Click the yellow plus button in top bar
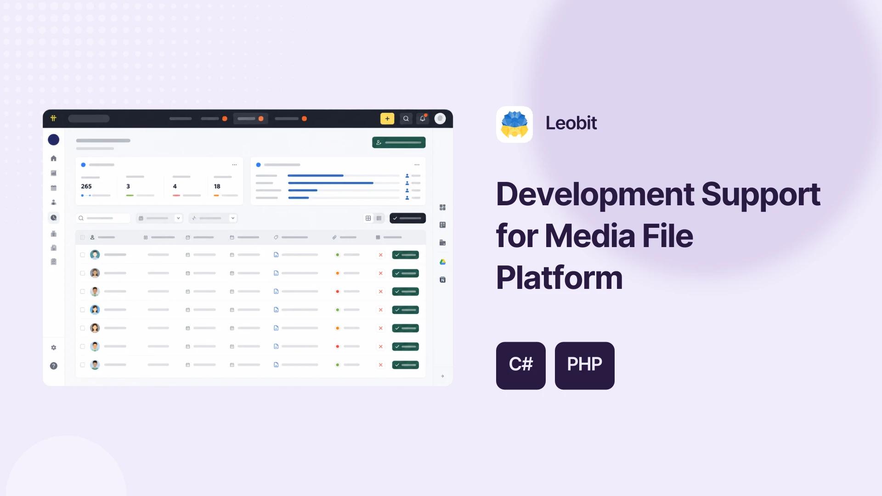This screenshot has height=496, width=882. click(x=387, y=118)
